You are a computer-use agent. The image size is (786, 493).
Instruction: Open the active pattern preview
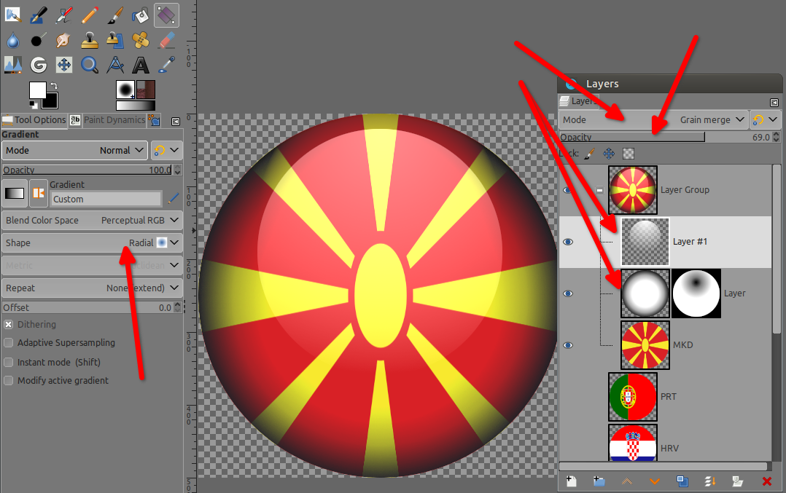[x=146, y=90]
